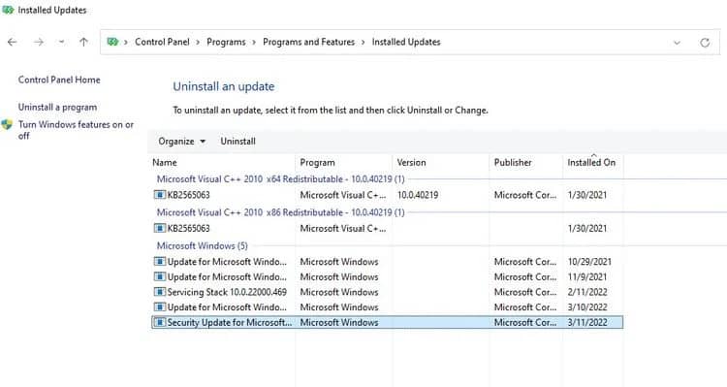
Task: Refresh the Installed Updates list
Action: pos(705,43)
